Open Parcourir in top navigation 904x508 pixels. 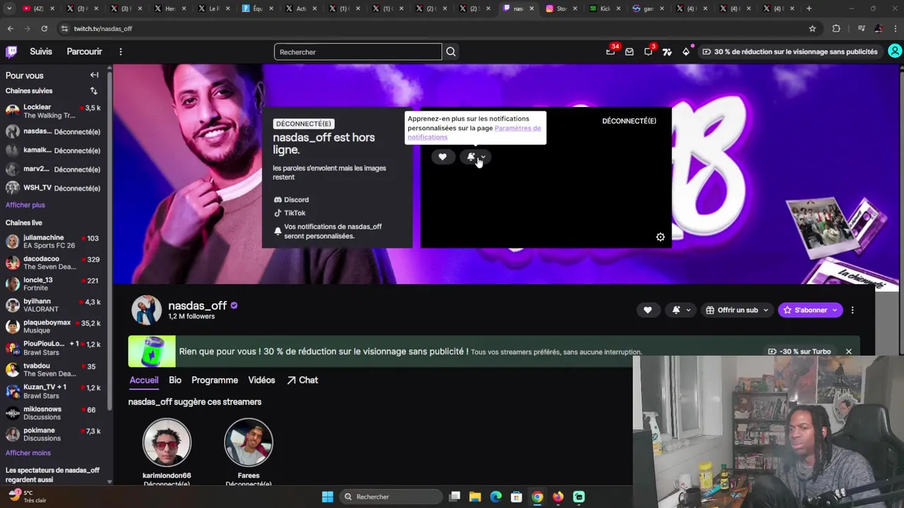click(84, 52)
